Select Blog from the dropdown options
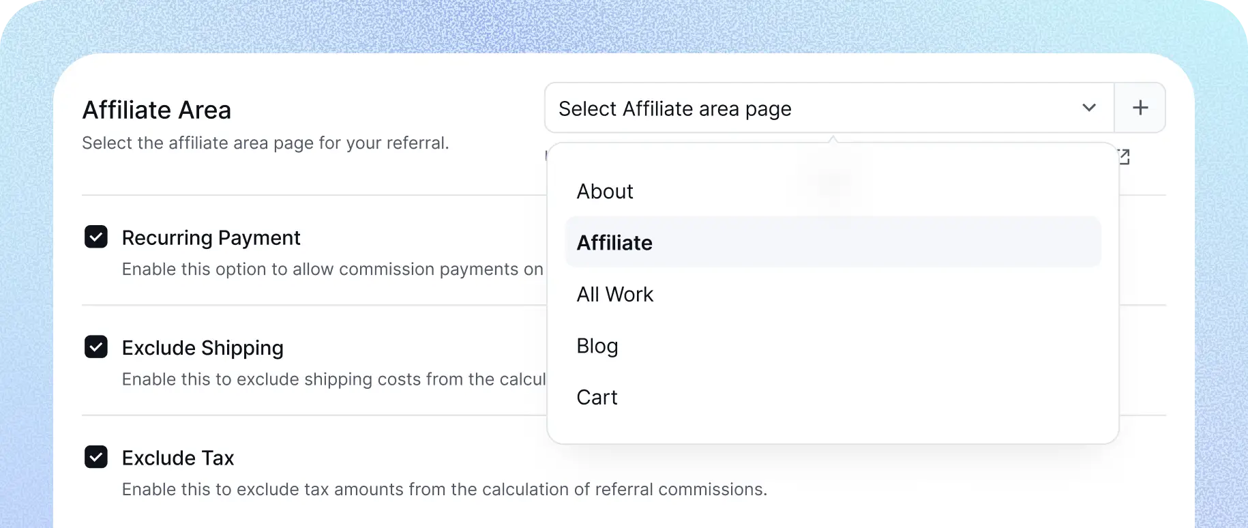This screenshot has width=1248, height=528. (x=597, y=346)
